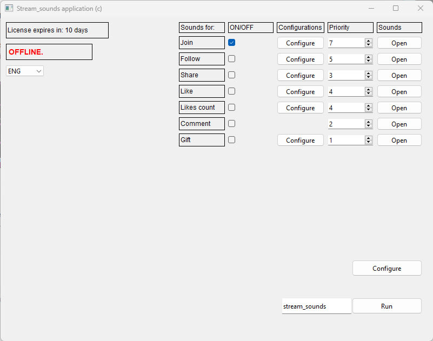The height and width of the screenshot is (341, 433).
Task: Open sounds folder for Join
Action: pos(399,43)
